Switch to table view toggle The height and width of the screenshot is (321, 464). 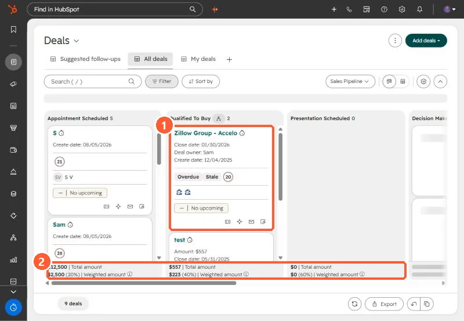click(403, 81)
